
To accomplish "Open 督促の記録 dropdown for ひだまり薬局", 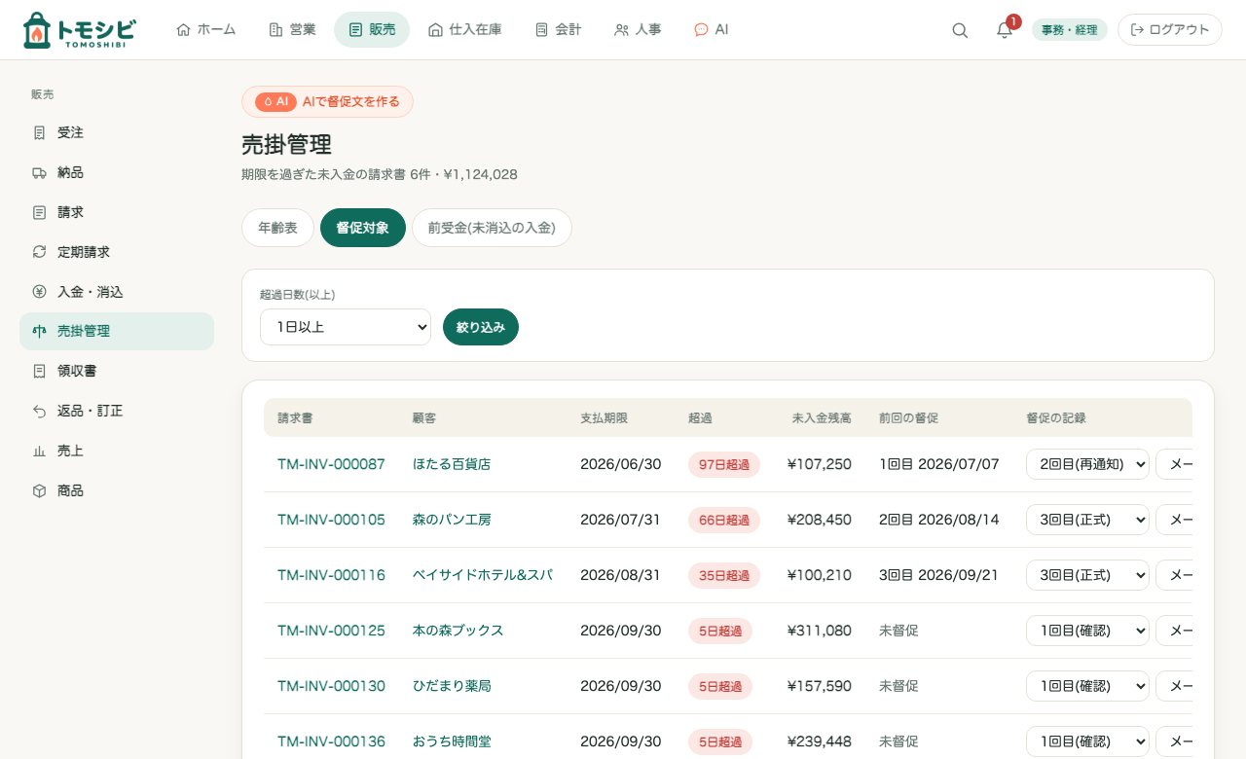I will tap(1087, 686).
